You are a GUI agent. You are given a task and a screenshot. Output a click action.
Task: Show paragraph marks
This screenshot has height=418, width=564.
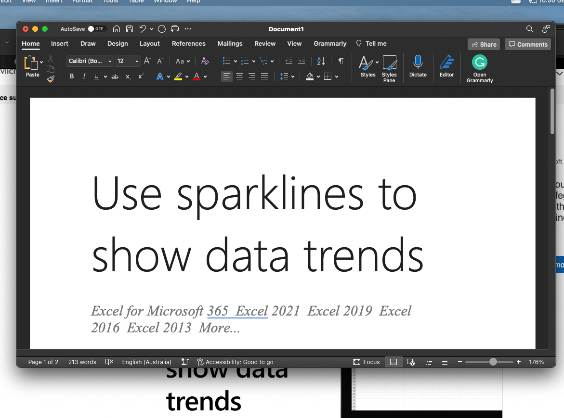point(341,61)
